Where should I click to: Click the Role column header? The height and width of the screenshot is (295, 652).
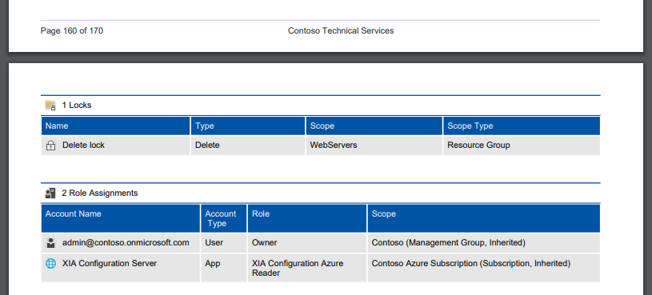point(307,218)
